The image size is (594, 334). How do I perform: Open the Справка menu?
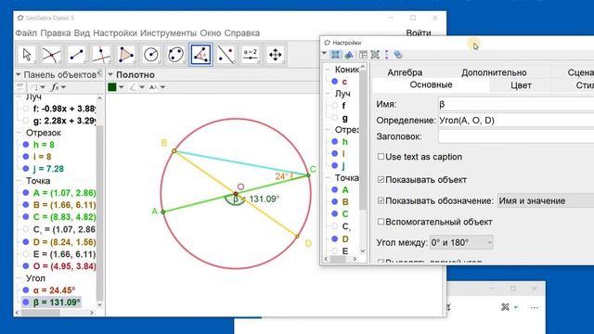[241, 33]
